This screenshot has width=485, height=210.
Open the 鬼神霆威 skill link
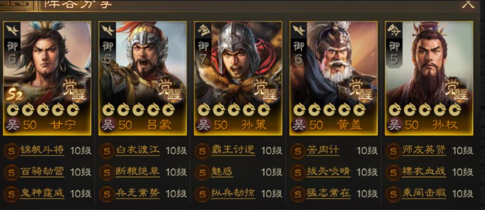[42, 194]
